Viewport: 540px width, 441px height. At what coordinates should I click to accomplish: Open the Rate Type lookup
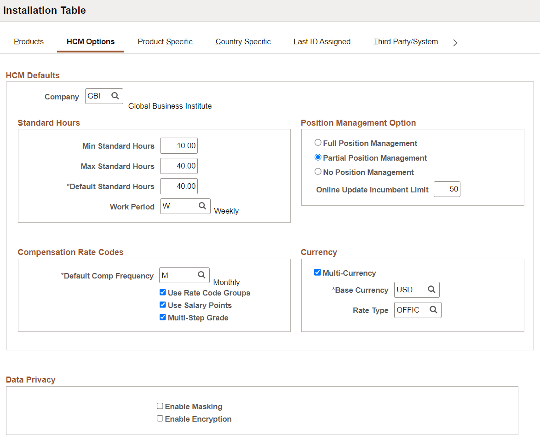click(x=433, y=310)
